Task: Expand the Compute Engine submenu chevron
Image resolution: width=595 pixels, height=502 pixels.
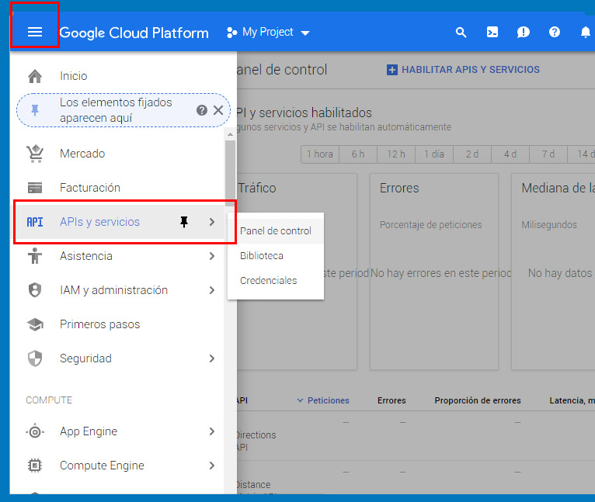Action: click(x=212, y=466)
